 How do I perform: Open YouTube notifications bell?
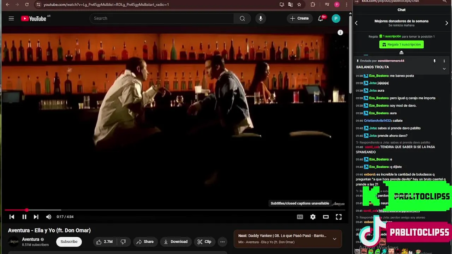click(x=321, y=18)
